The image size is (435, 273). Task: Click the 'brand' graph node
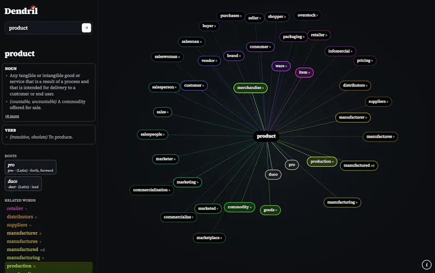click(234, 56)
